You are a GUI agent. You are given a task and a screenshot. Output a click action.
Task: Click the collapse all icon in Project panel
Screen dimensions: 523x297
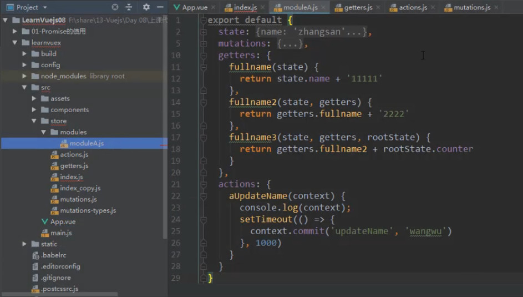pos(129,7)
